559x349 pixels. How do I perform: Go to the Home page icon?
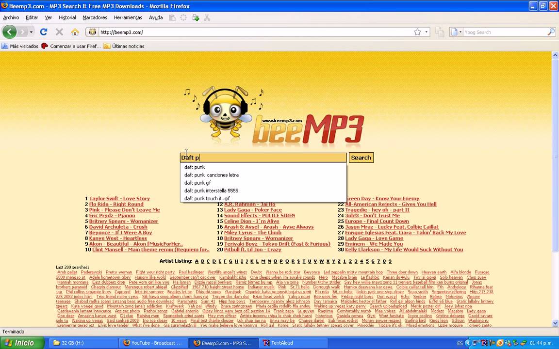click(x=75, y=32)
